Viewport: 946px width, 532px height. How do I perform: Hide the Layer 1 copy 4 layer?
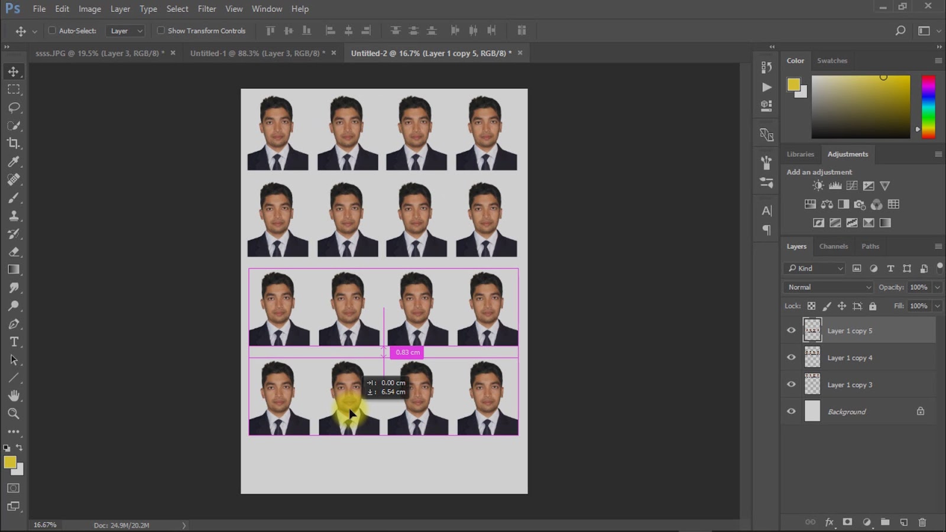[x=791, y=358]
